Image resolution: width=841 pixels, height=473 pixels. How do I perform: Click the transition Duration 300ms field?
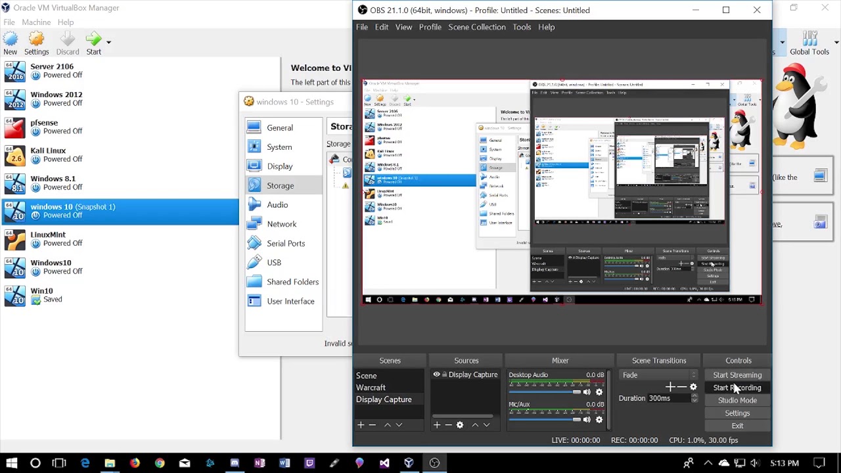(x=673, y=398)
